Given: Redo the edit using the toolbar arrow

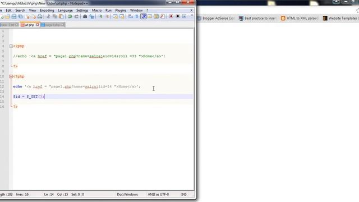Looking at the screenshot, I should coord(76,16).
